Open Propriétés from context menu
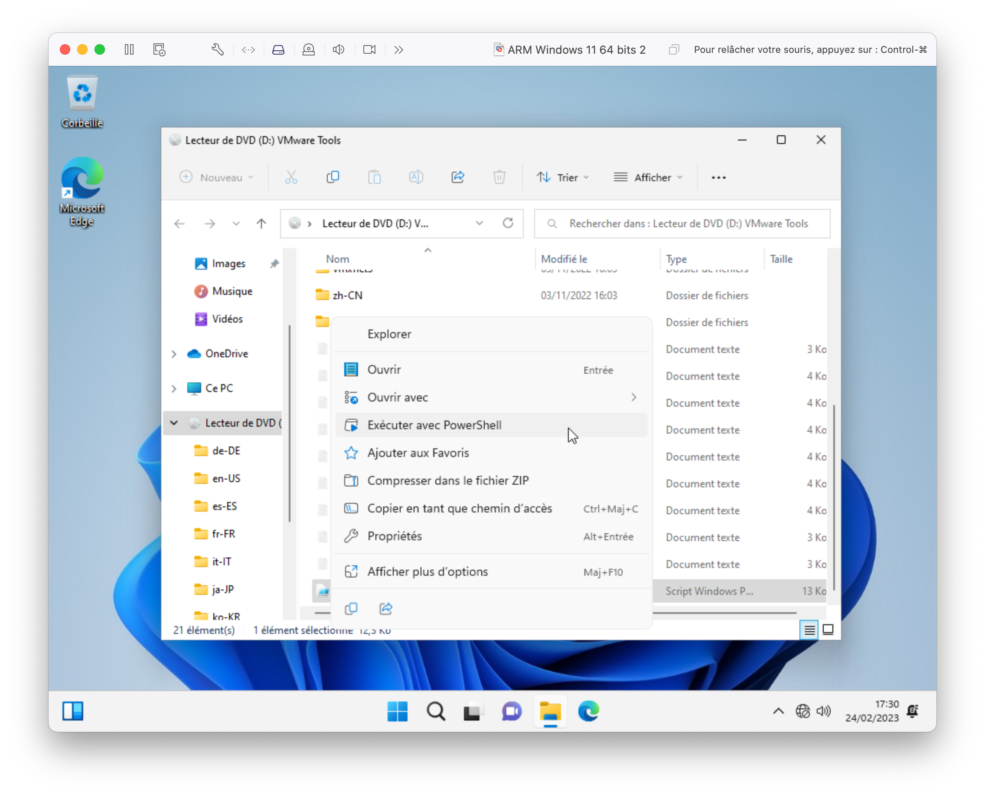985x796 pixels. pos(491,536)
